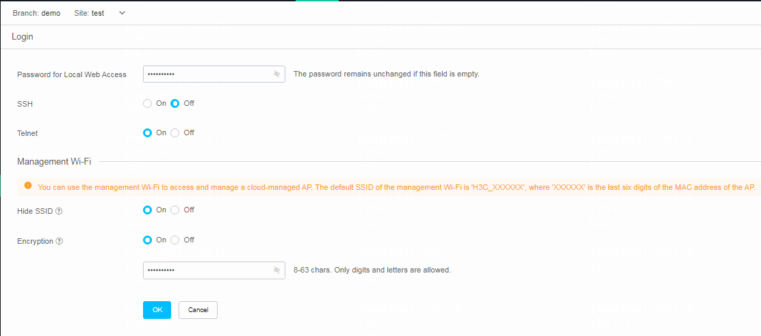Click the Branch: demo label
The width and height of the screenshot is (761, 336).
pos(36,13)
